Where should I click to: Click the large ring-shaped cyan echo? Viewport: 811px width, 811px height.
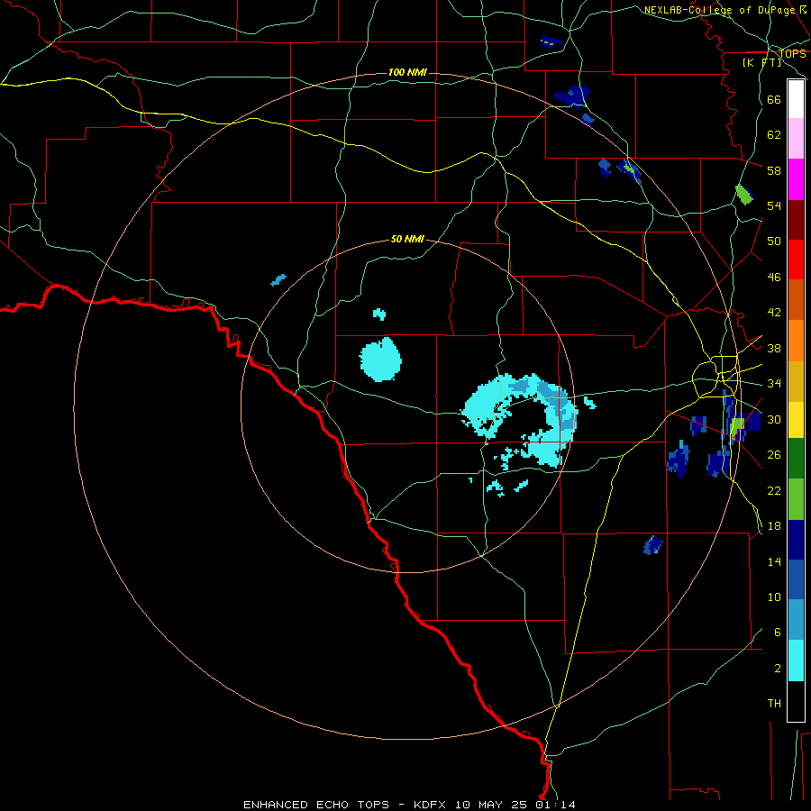point(520,420)
